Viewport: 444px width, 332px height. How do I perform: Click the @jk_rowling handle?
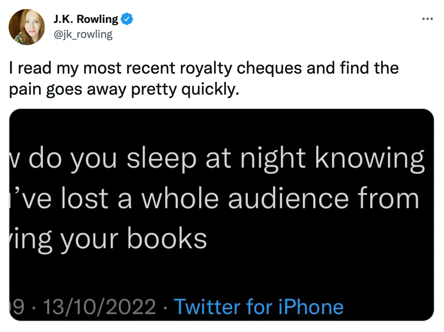[84, 34]
